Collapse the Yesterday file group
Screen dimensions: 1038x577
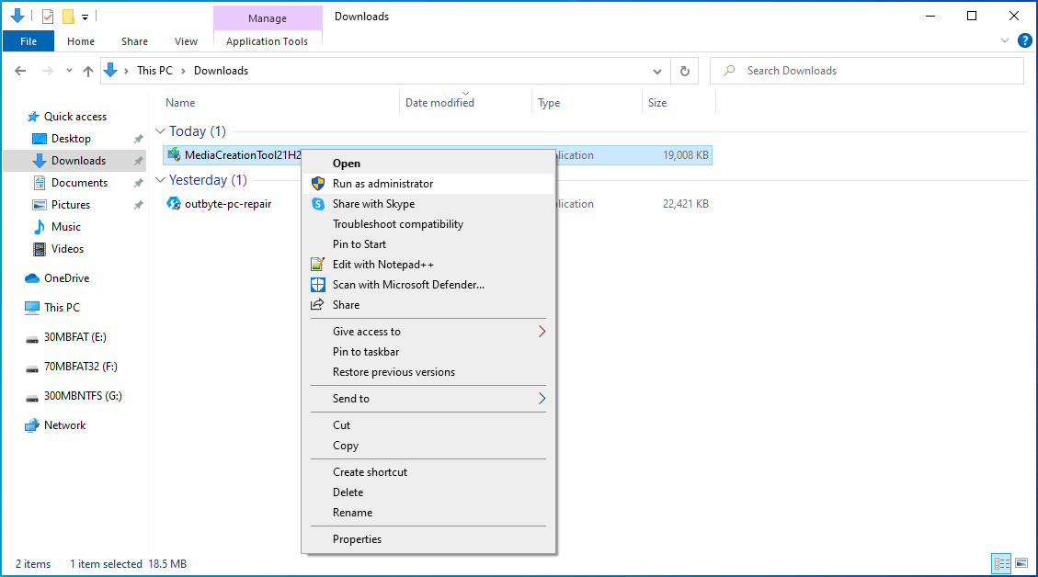tap(161, 180)
